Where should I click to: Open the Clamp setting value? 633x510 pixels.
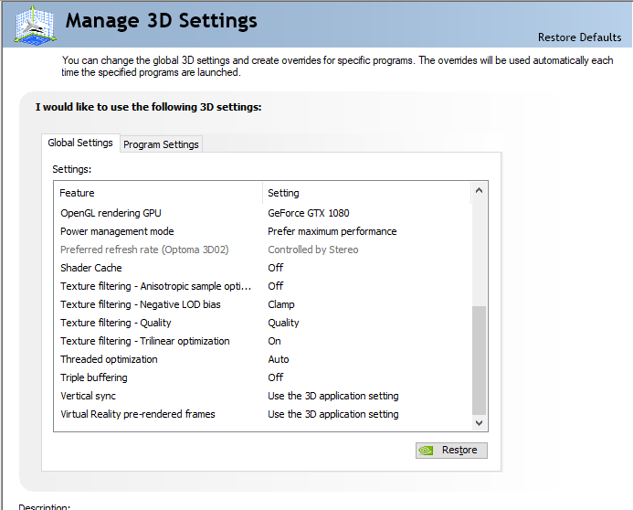tap(281, 304)
